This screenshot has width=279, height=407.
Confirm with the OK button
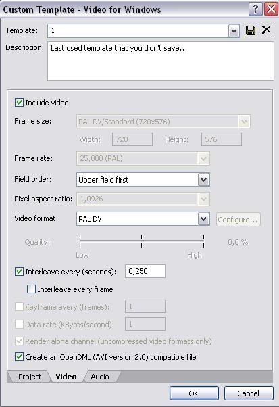coord(194,393)
